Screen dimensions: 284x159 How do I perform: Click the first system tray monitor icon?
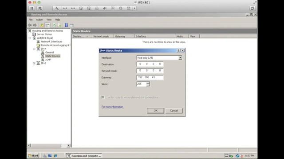(x=226, y=155)
